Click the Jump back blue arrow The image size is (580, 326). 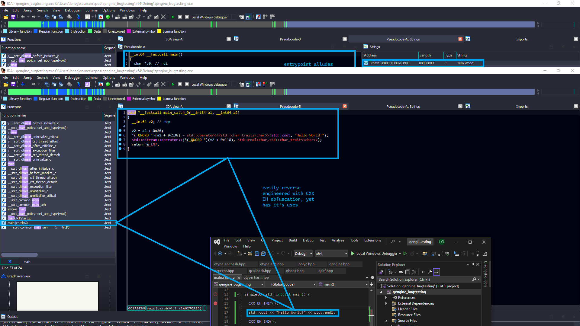[23, 85]
